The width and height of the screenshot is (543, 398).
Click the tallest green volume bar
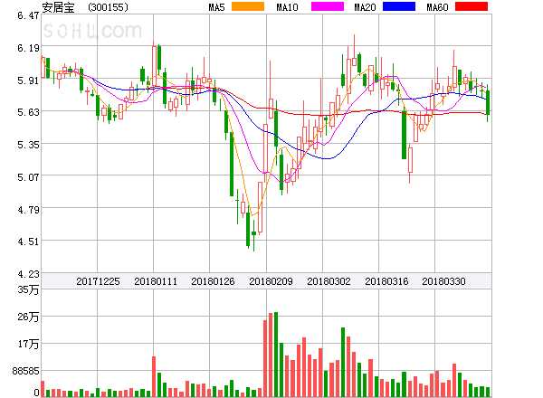click(276, 355)
